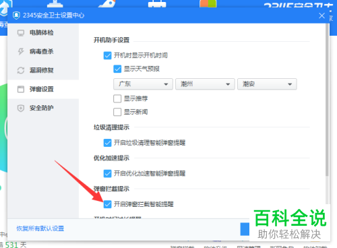Image resolution: width=337 pixels, height=248 pixels.
Task: Click the rocket icon in main window toolbar
Action: tap(107, 3)
